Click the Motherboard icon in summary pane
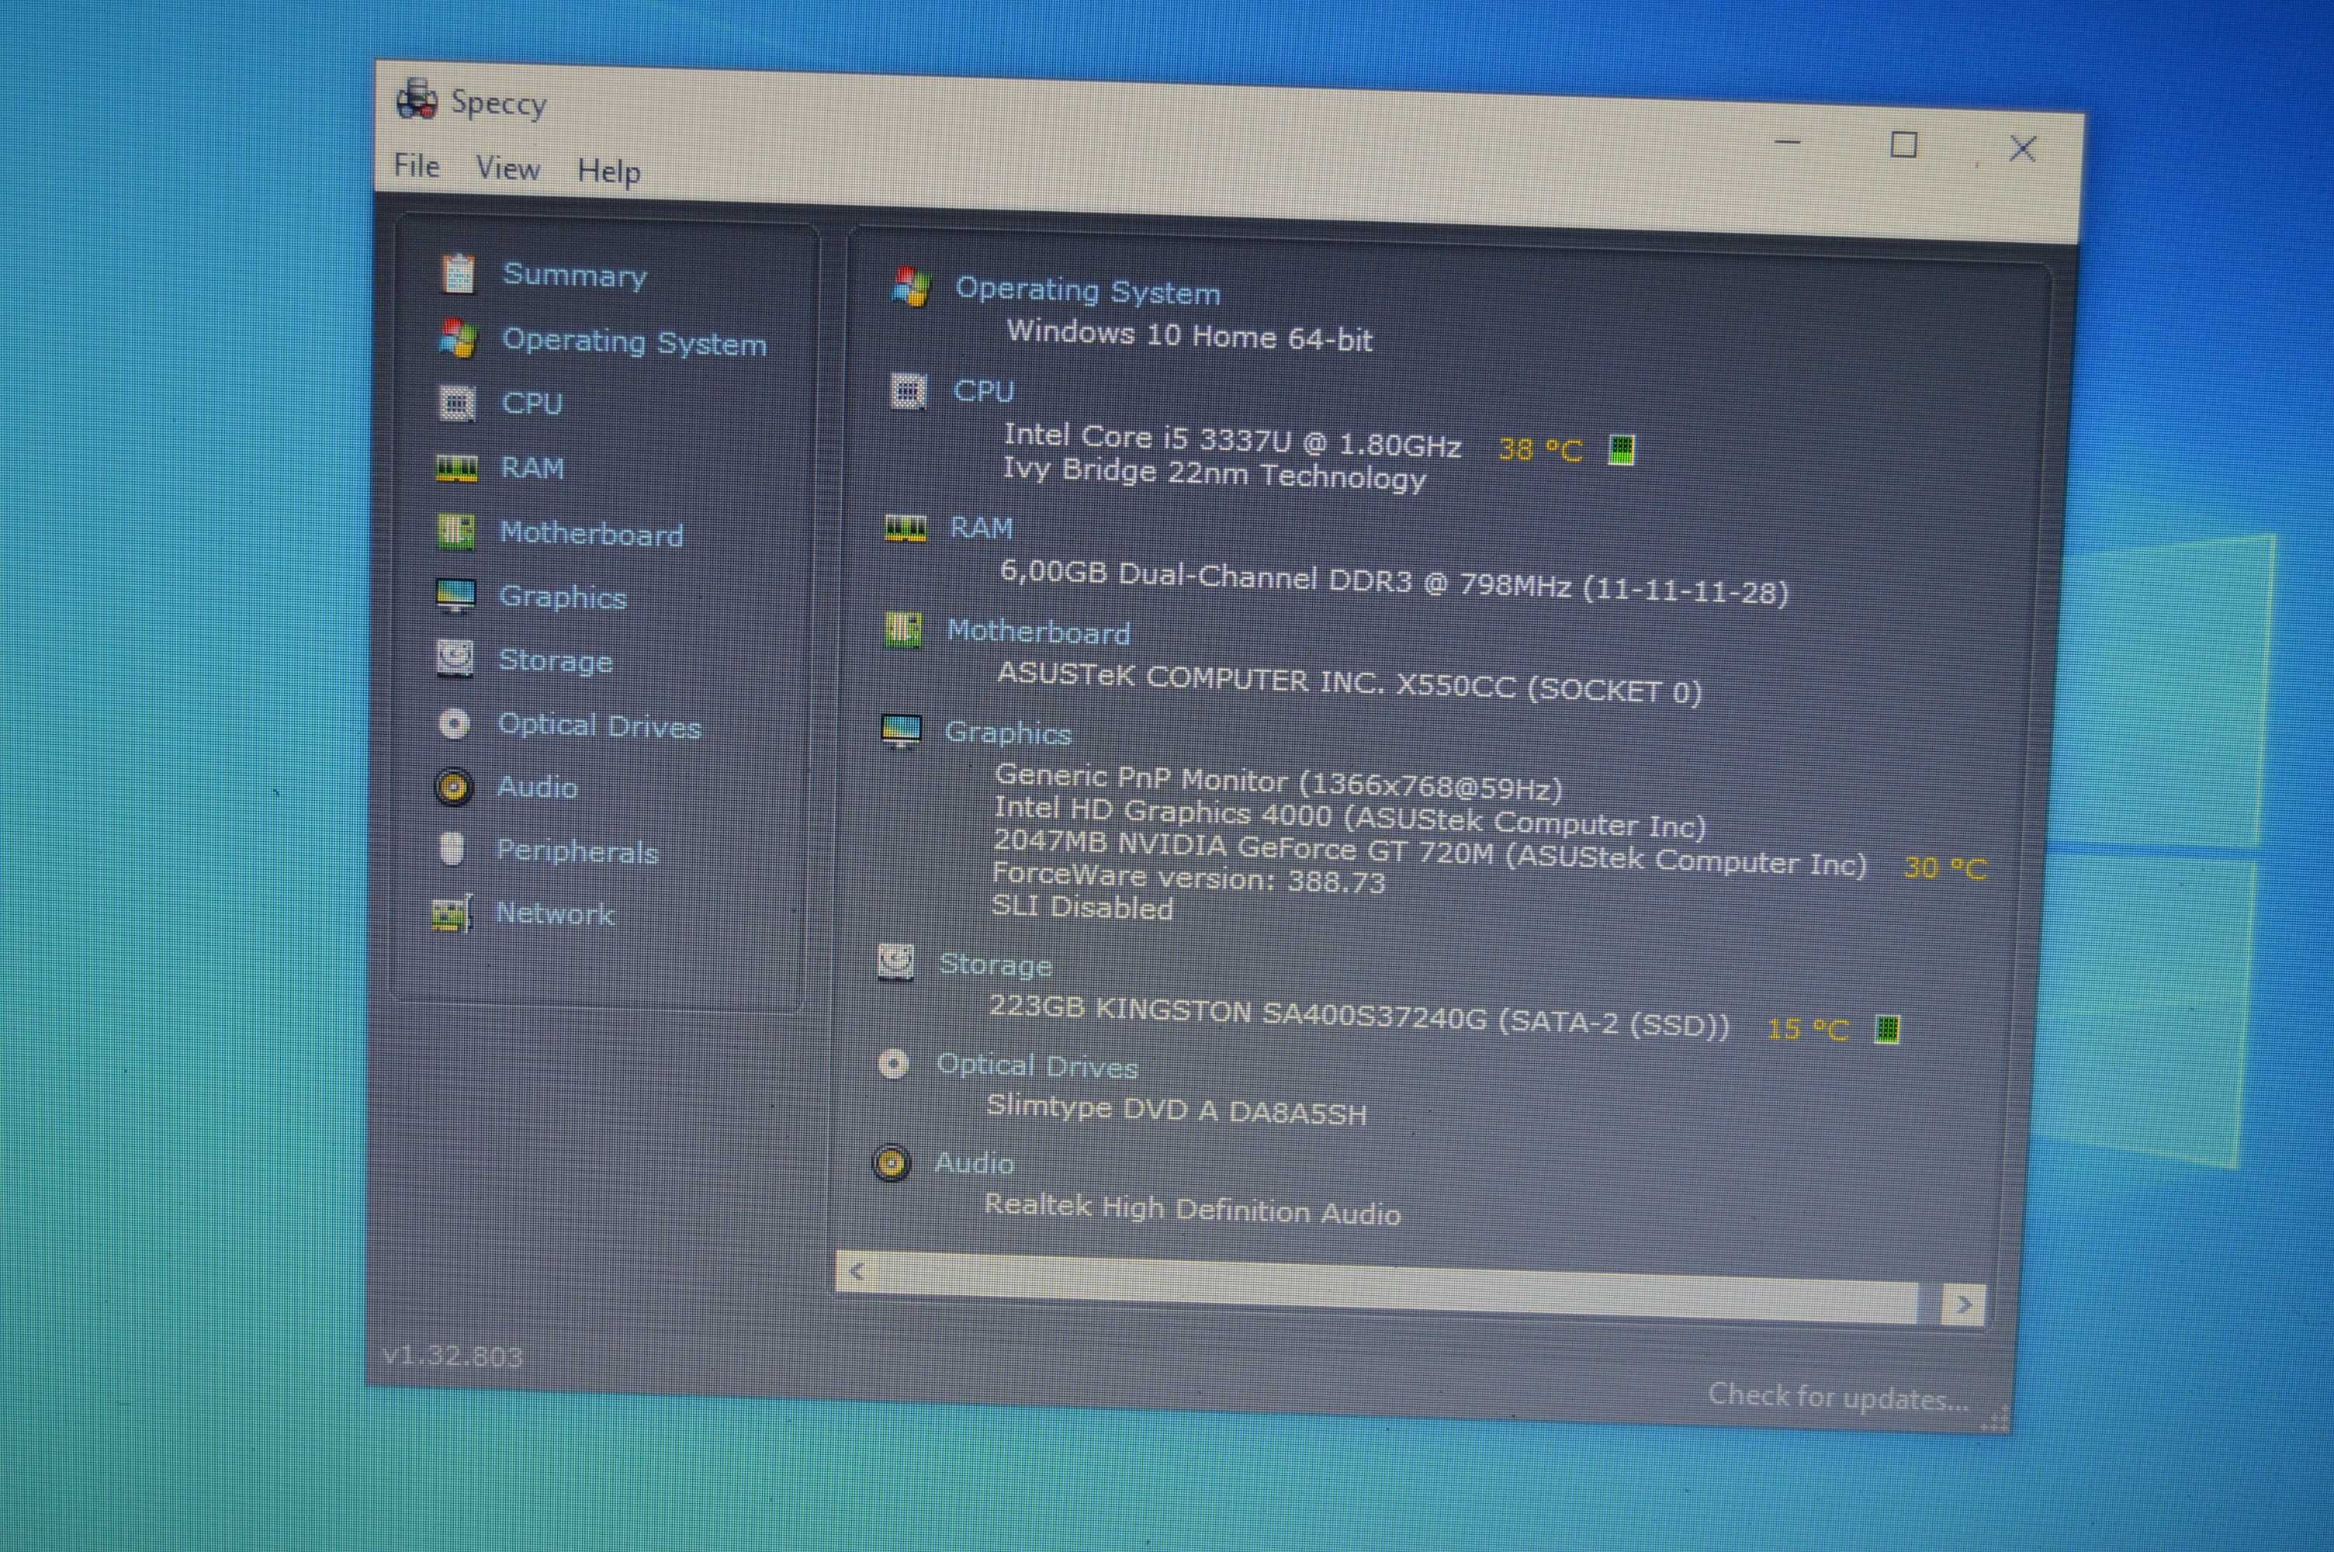The image size is (2334, 1552). tap(902, 629)
